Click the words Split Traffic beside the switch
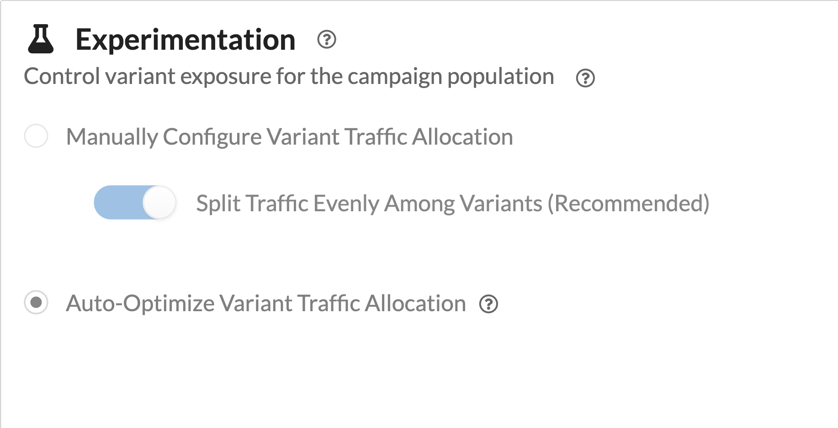The height and width of the screenshot is (428, 838). [252, 204]
